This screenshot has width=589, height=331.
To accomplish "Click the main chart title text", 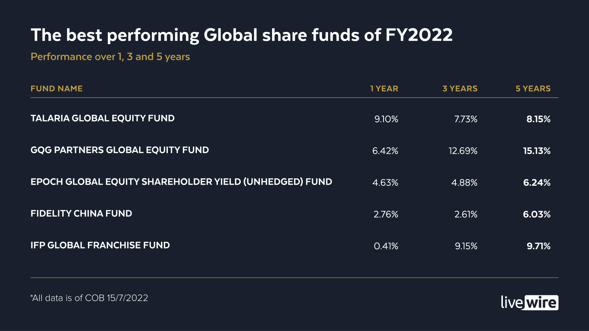I will click(x=241, y=35).
